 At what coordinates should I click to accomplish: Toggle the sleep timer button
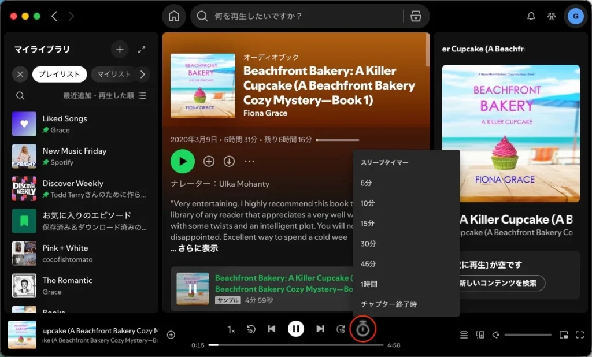pyautogui.click(x=362, y=329)
